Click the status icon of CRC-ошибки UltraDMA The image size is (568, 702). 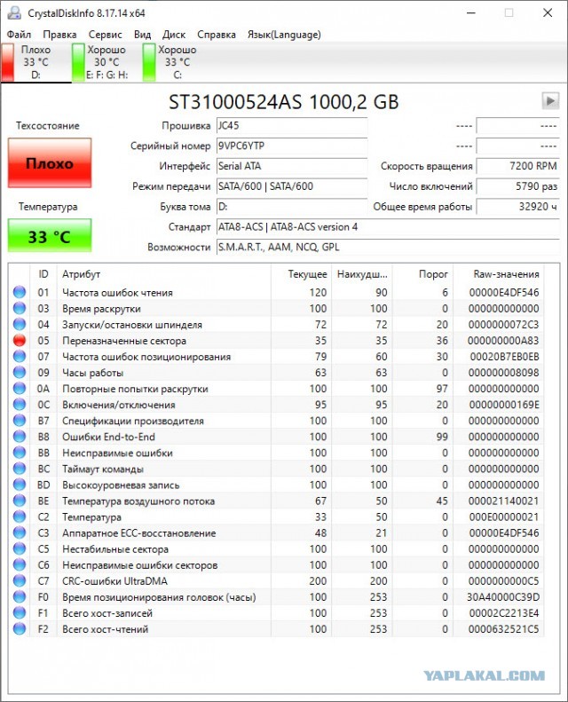tap(20, 581)
